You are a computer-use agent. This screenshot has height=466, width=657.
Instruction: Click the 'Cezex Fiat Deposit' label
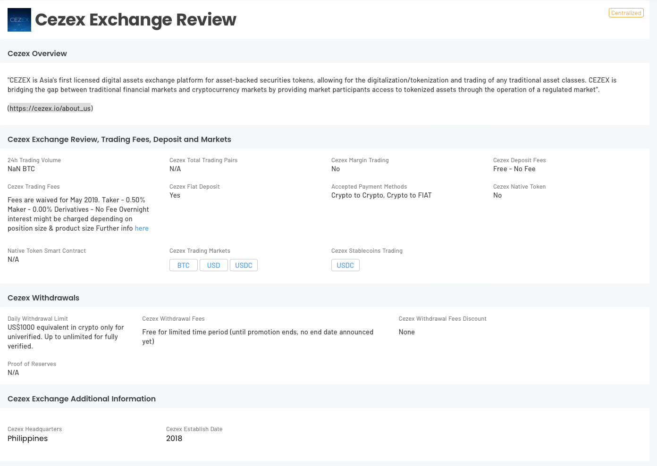[x=194, y=187]
